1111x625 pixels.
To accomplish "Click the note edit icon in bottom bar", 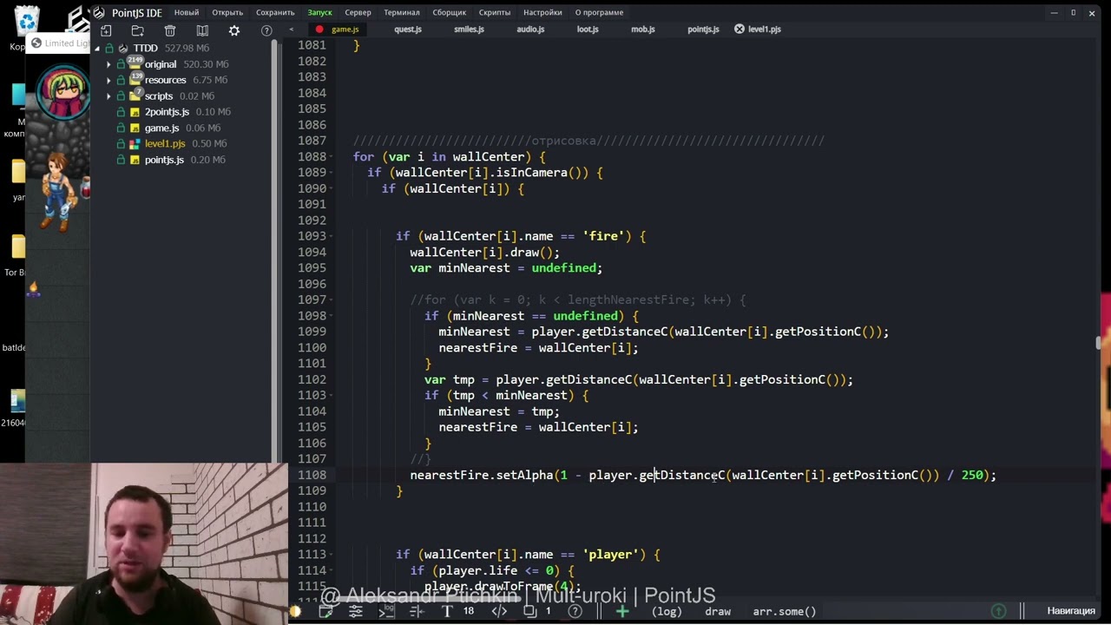I will pyautogui.click(x=325, y=611).
